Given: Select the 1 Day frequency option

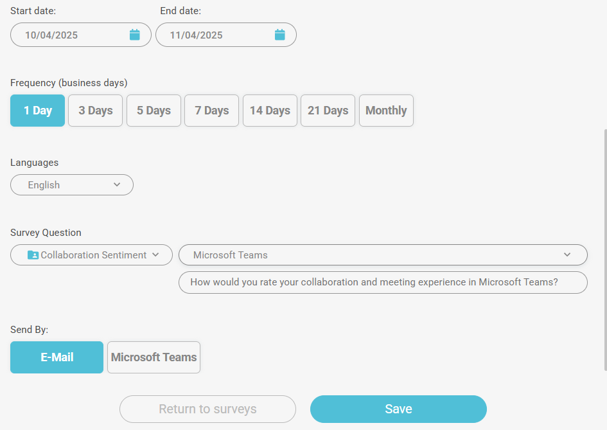Looking at the screenshot, I should pos(37,111).
